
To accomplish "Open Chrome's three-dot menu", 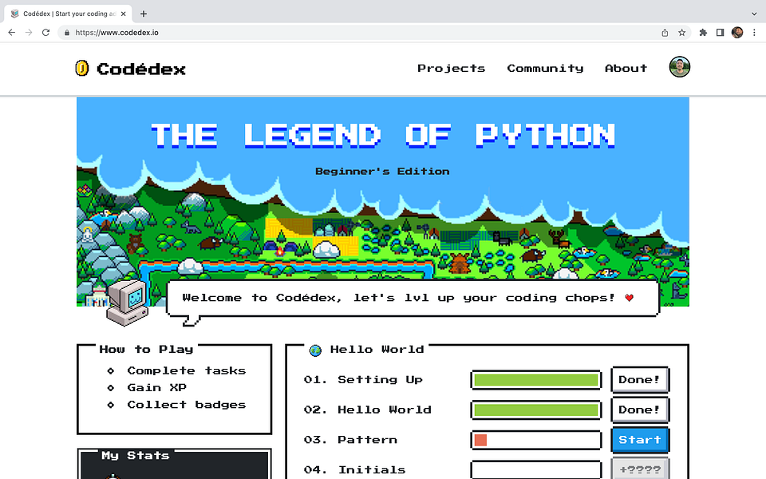I will click(754, 32).
